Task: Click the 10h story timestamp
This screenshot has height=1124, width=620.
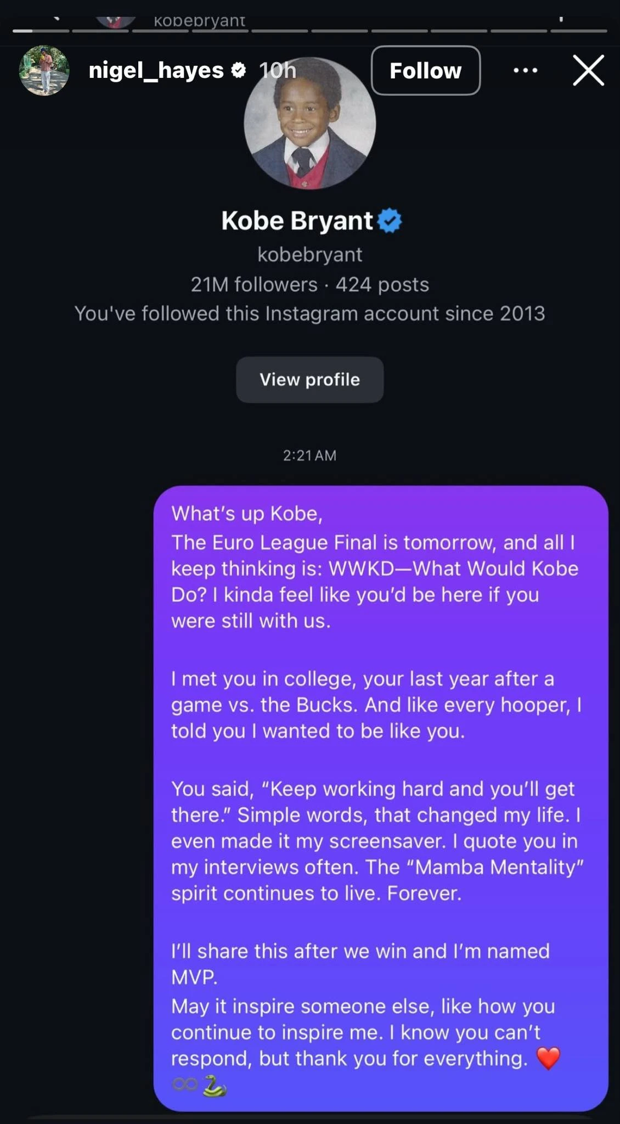Action: pos(277,70)
